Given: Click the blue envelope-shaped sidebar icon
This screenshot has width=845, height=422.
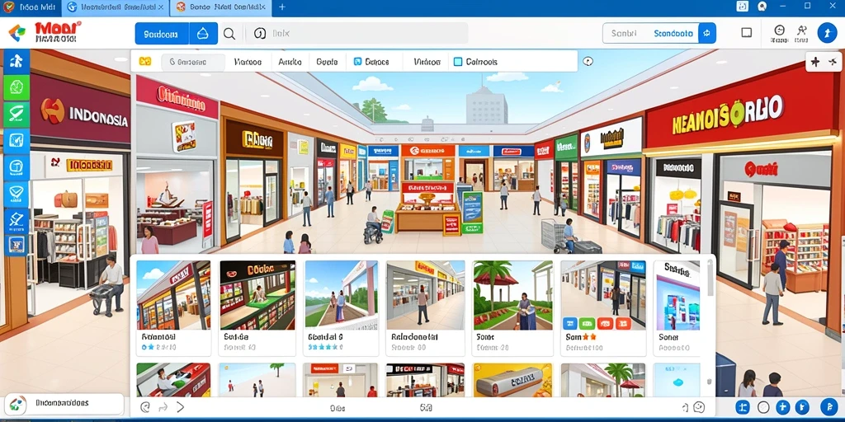Looking at the screenshot, I should pyautogui.click(x=17, y=193).
